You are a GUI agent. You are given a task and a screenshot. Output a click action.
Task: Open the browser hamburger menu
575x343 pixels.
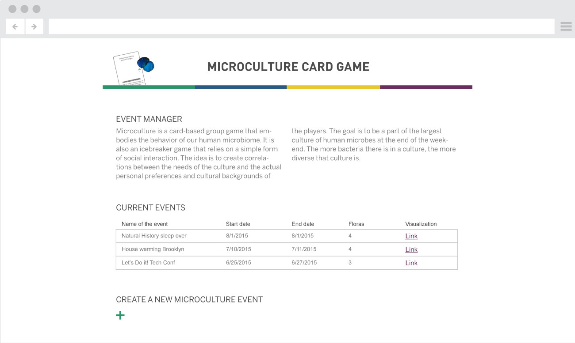tap(566, 26)
